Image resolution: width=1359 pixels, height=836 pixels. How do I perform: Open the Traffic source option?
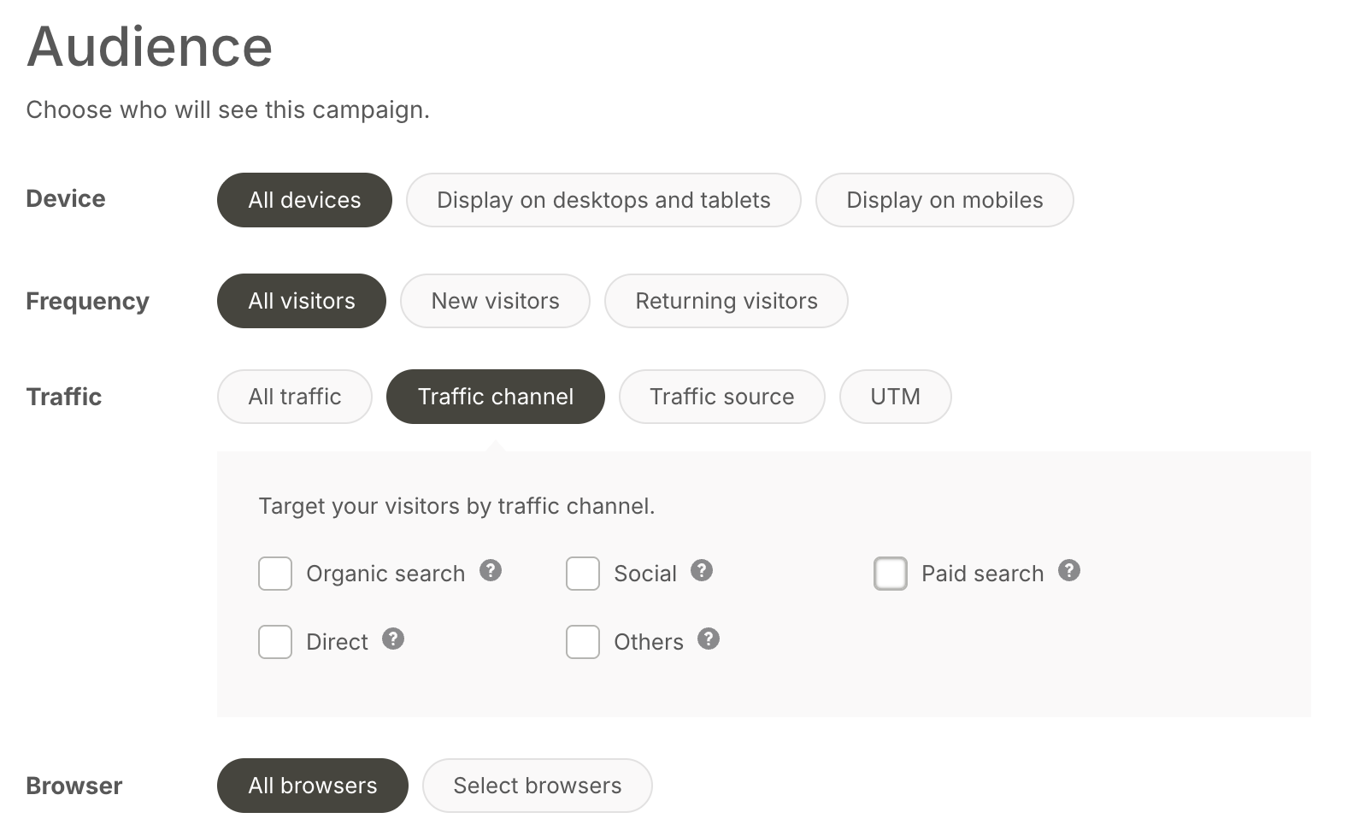[721, 397]
